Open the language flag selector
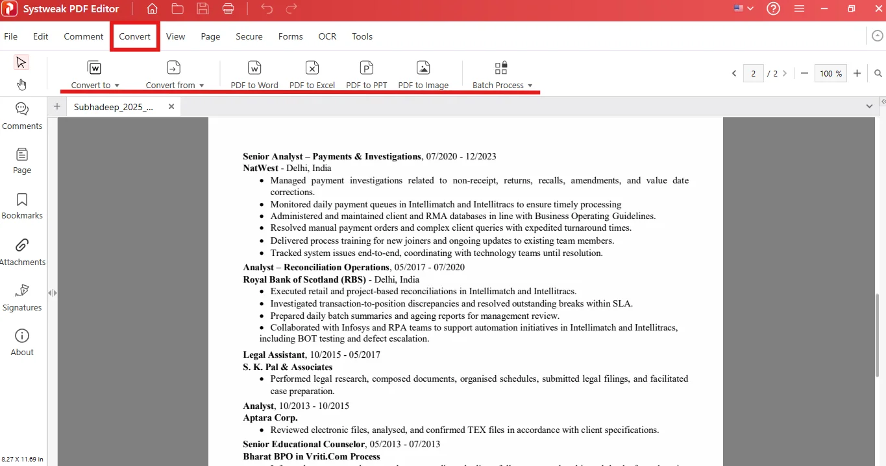 coord(743,9)
